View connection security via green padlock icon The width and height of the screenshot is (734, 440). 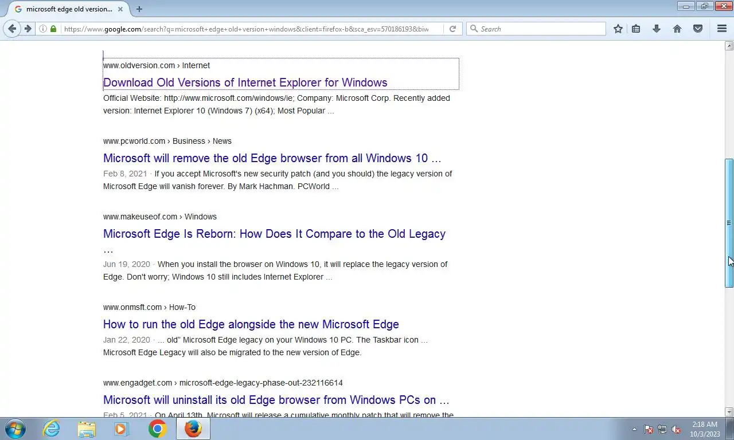click(x=53, y=29)
